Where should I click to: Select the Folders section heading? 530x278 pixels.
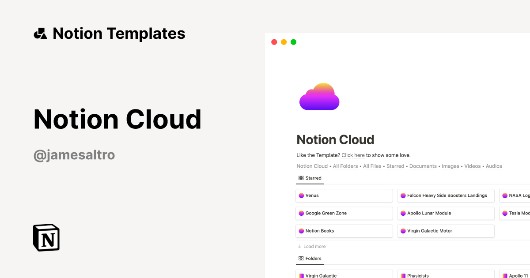coord(313,258)
